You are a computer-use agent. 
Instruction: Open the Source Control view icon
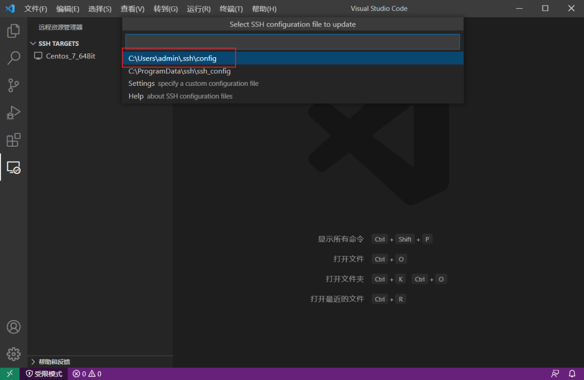pyautogui.click(x=14, y=85)
